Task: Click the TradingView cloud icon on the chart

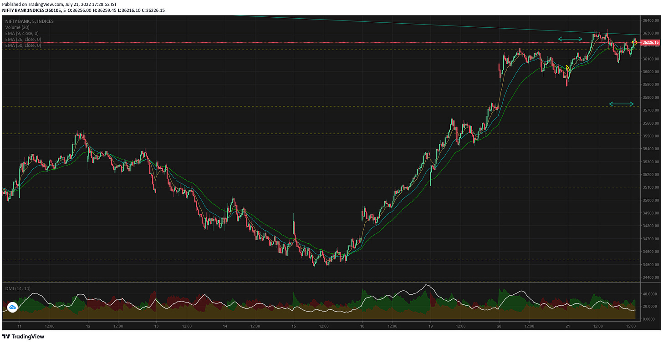Action: click(x=13, y=307)
